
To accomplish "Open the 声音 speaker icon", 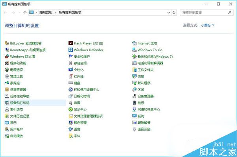I will (x=71, y=103).
